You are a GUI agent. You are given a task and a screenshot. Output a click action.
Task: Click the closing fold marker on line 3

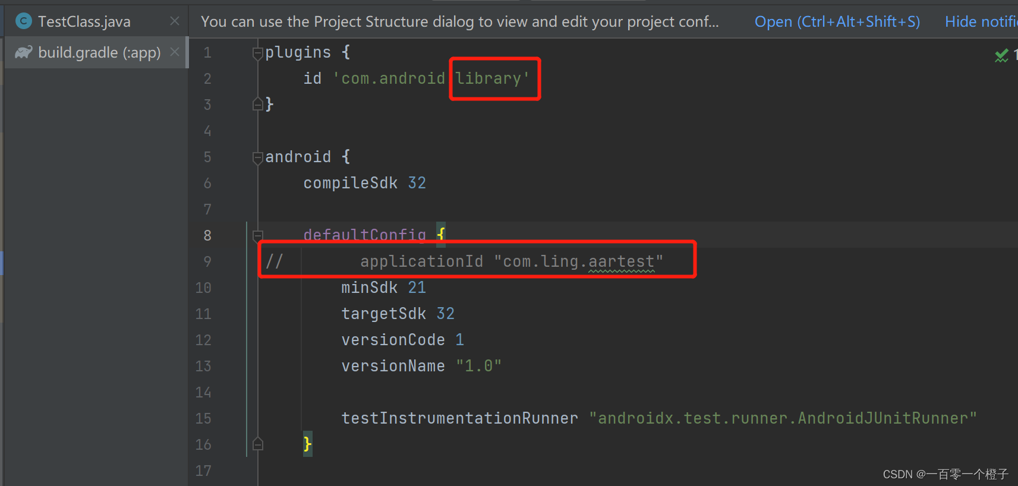coord(258,105)
